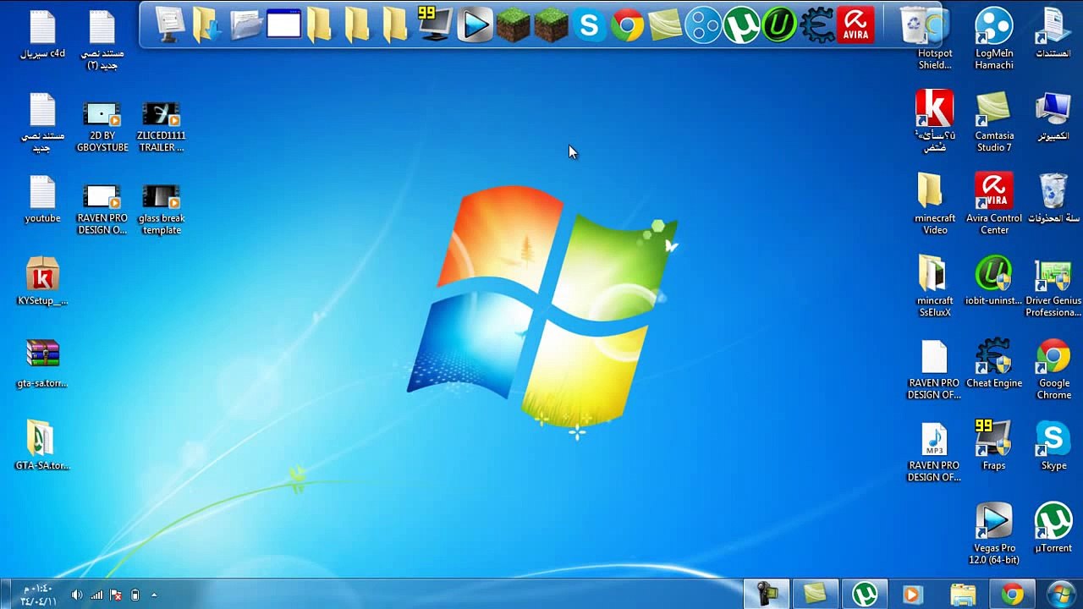This screenshot has width=1083, height=609.
Task: Open LogMeIn Hamachi from the top dock
Action: coord(703,25)
